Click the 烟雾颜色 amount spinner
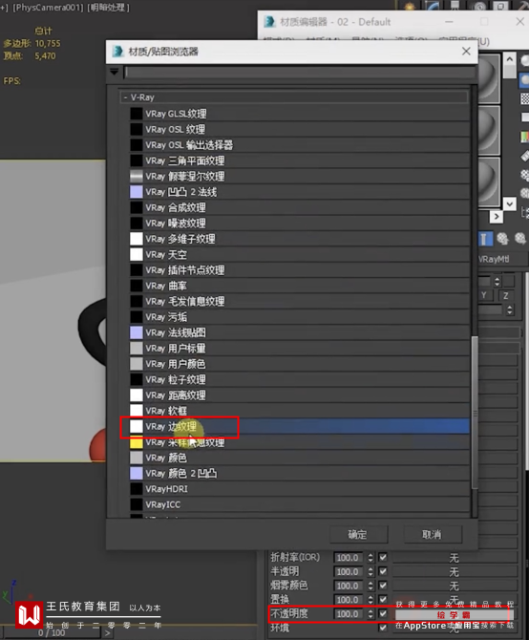The image size is (529, 640). pos(370,586)
